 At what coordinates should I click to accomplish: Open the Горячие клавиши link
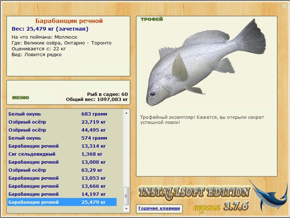[159, 208]
